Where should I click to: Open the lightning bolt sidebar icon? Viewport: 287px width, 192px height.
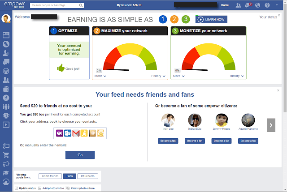(6, 98)
